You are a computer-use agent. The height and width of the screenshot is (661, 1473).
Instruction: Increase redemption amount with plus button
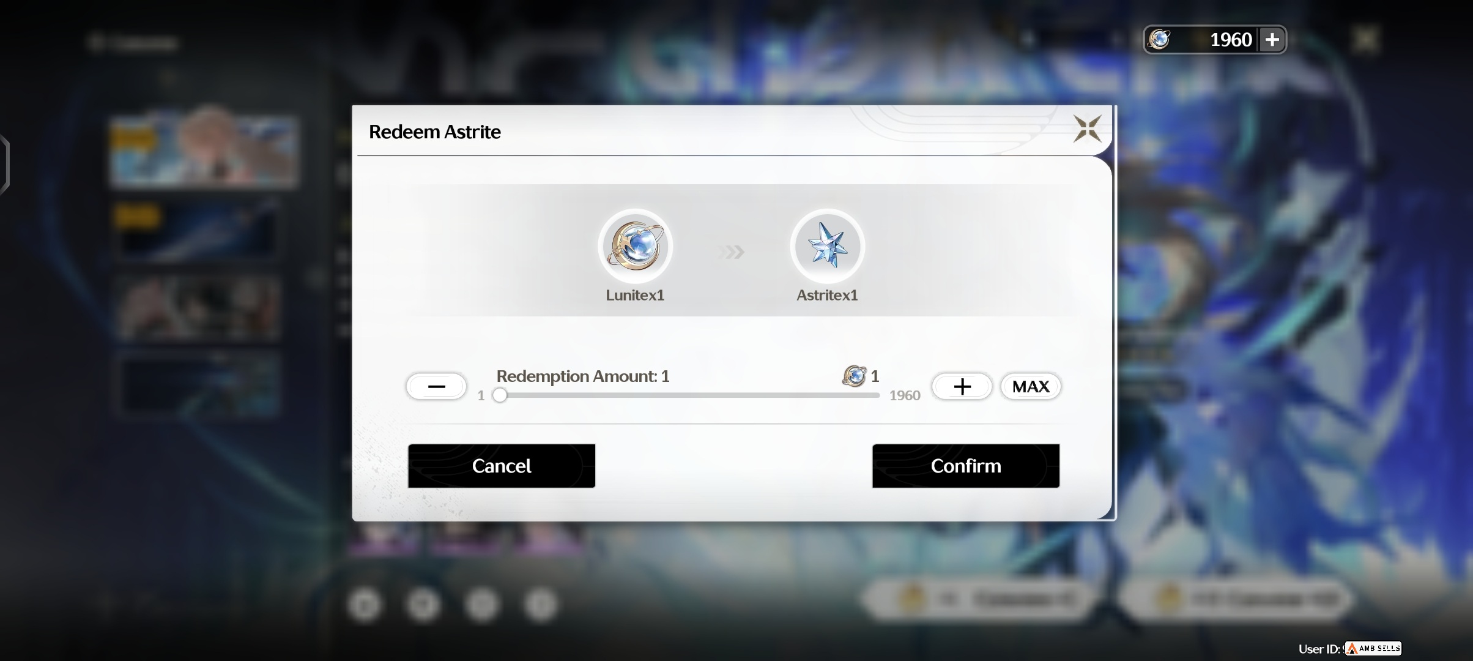[962, 386]
